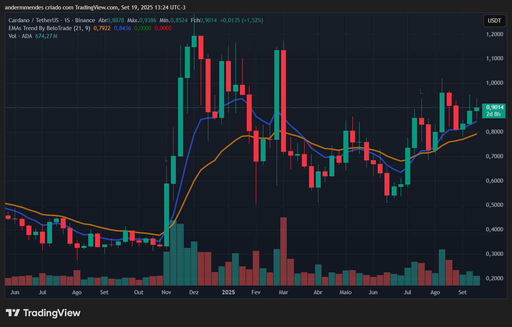Screen dimensions: 512x327
Task: Click the 1,0000 price axis label
Action: pyautogui.click(x=494, y=83)
